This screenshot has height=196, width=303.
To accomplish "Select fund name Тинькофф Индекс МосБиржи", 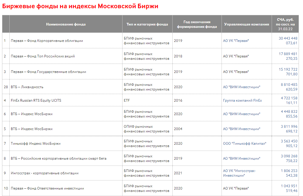I will point(35,144).
